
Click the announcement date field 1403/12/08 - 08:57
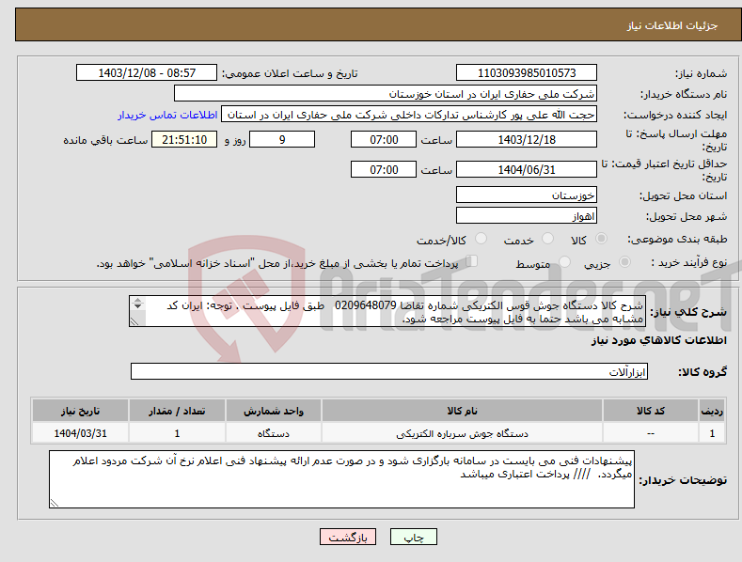pos(146,73)
